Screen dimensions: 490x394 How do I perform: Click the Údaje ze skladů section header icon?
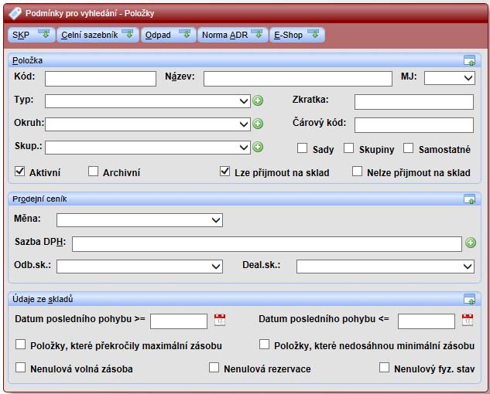469,299
